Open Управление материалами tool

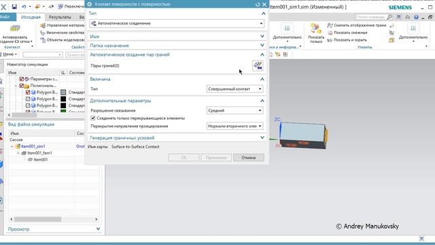(x=63, y=25)
